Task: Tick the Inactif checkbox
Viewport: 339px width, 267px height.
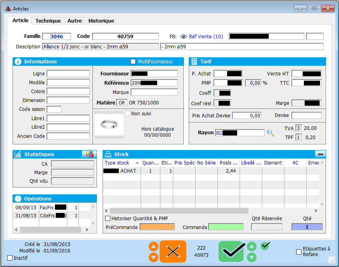Action: pos(10,258)
